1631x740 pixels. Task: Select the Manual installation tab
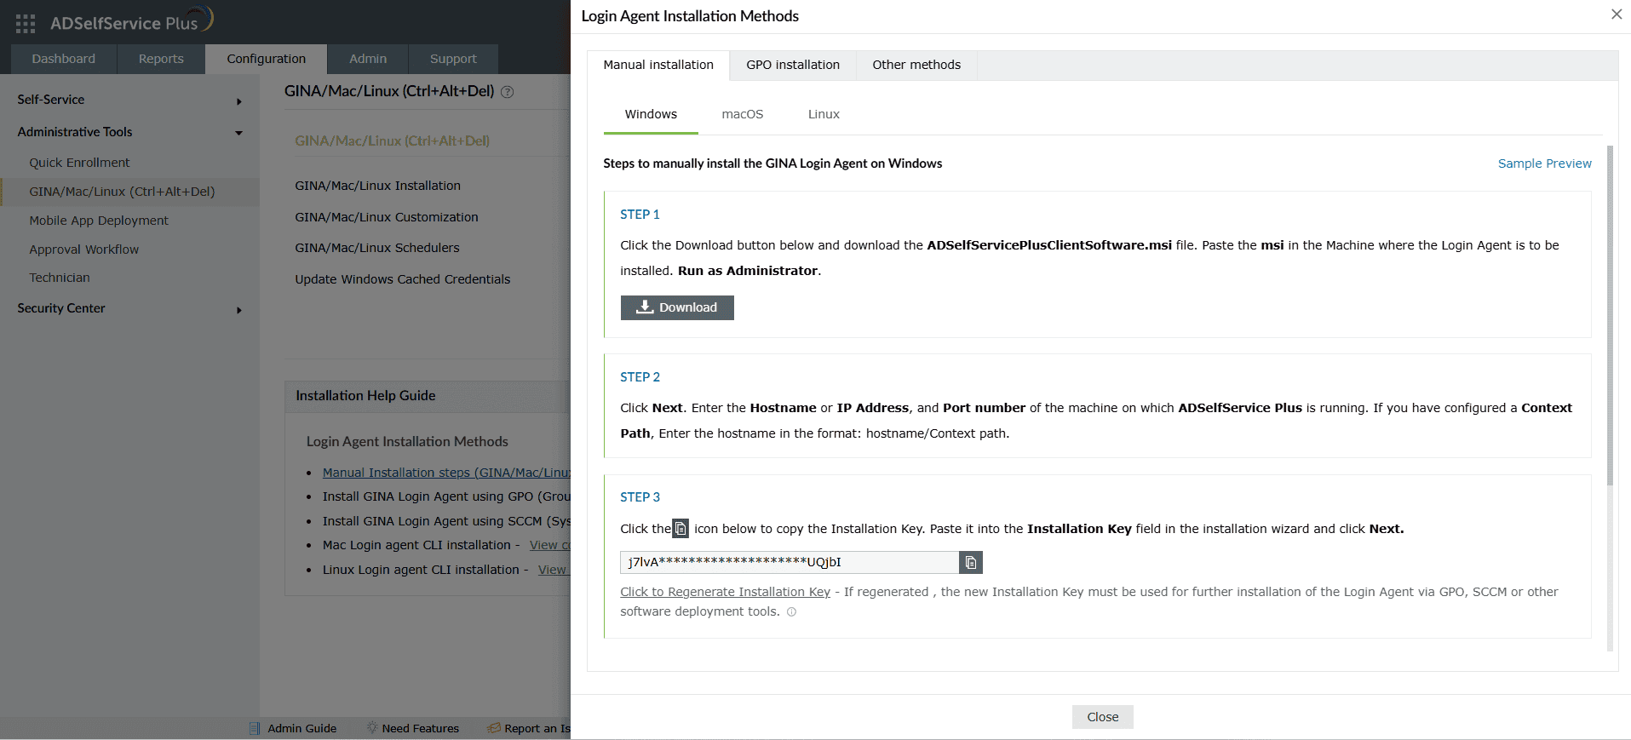(658, 65)
